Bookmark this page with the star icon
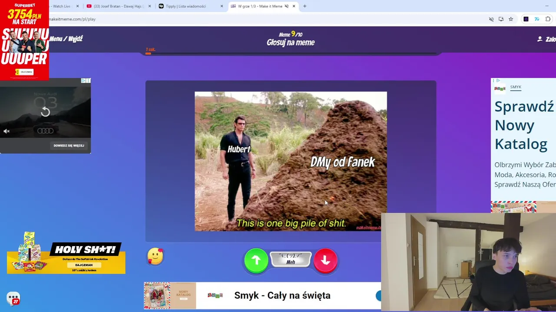 (511, 19)
